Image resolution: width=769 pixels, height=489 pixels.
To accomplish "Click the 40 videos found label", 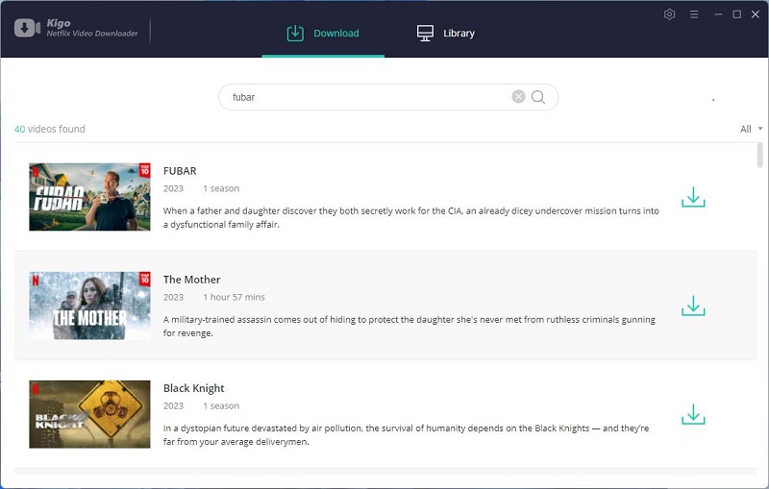I will click(x=50, y=129).
